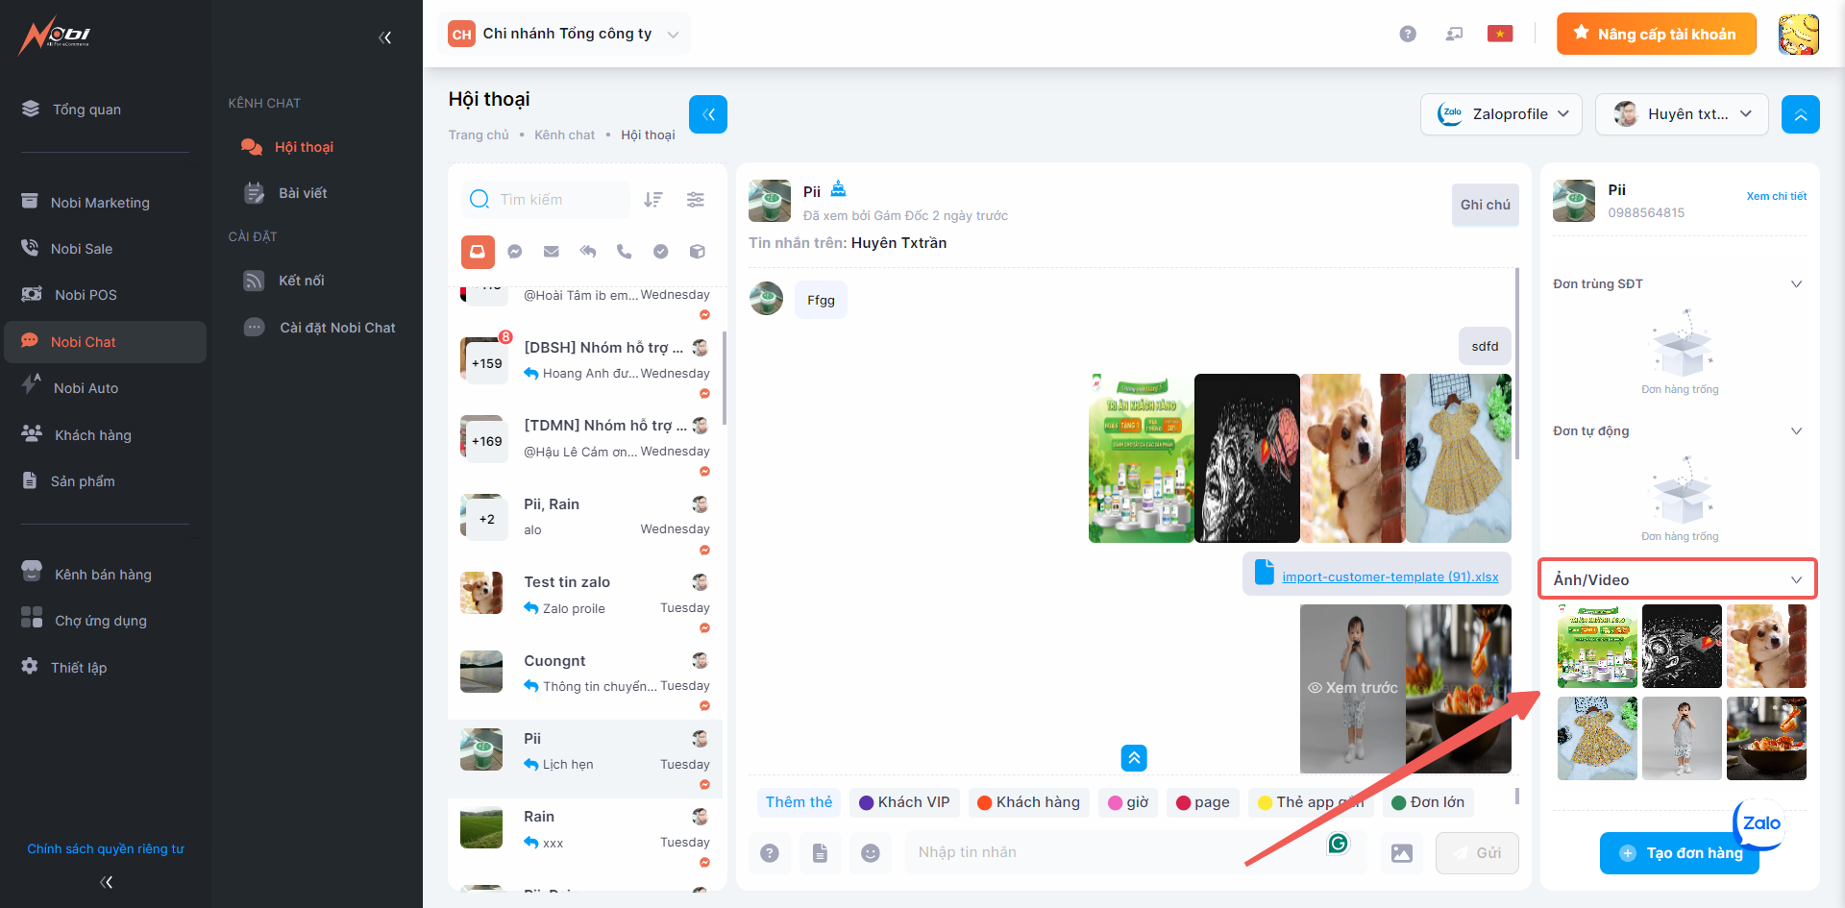This screenshot has width=1845, height=908.
Task: Open the Zaloprofile channel dropdown
Action: click(x=1502, y=114)
